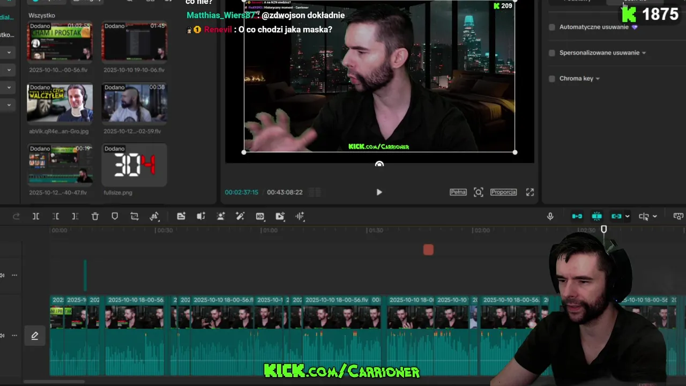Image resolution: width=686 pixels, height=386 pixels.
Task: Select the Crop tool in timeline toolbar
Action: click(135, 216)
